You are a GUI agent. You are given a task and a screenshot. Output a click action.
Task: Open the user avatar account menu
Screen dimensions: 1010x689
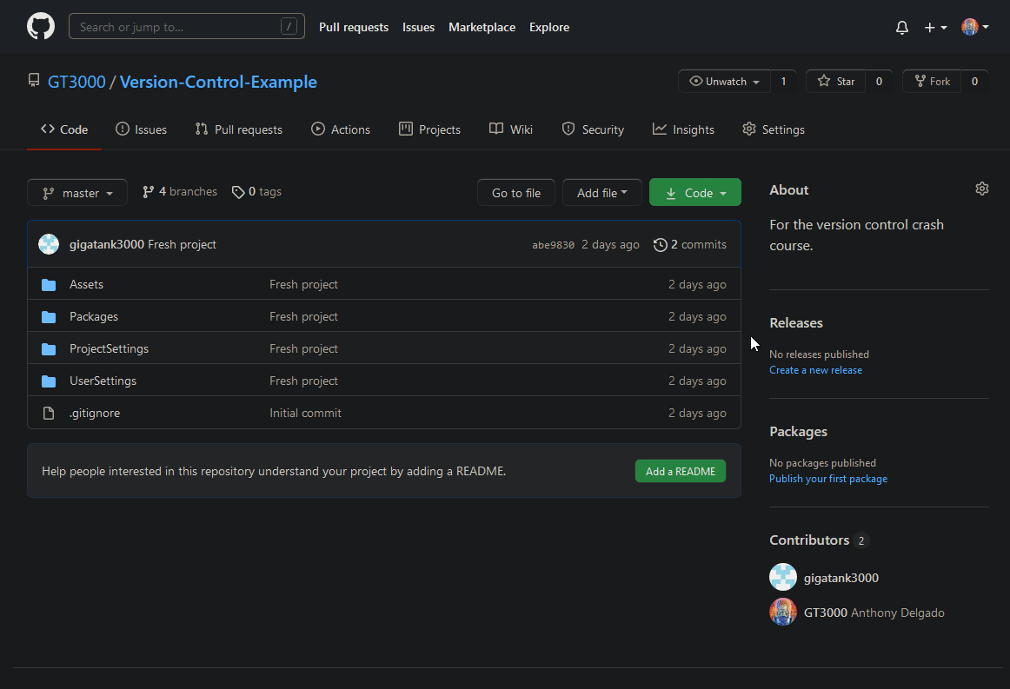coord(974,27)
